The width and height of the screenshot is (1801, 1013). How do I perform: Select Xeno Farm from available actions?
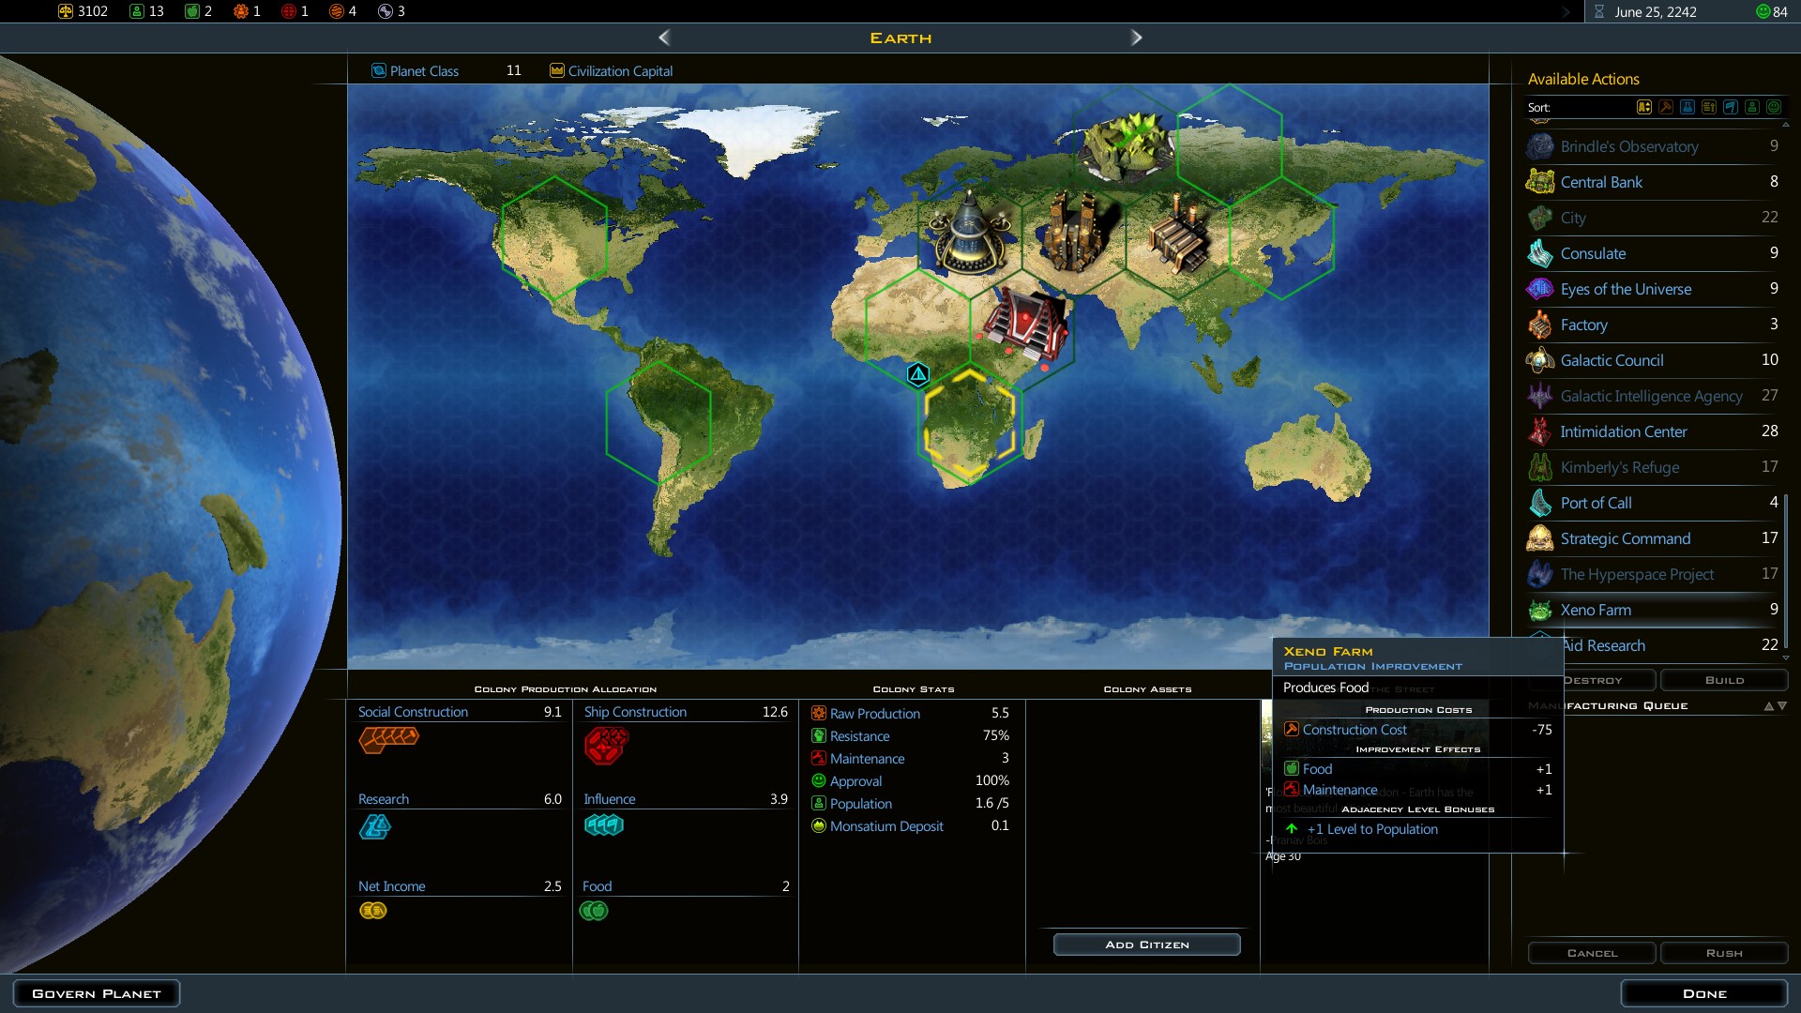click(1596, 610)
